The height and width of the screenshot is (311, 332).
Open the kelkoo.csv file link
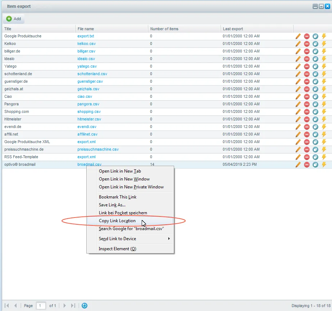(86, 44)
